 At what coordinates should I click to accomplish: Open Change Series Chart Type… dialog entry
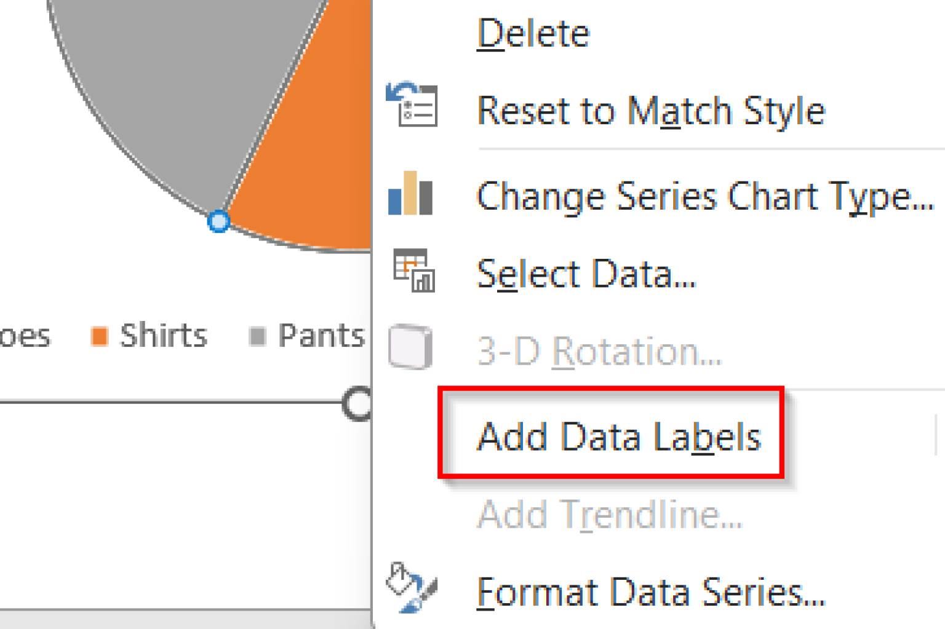pyautogui.click(x=705, y=197)
